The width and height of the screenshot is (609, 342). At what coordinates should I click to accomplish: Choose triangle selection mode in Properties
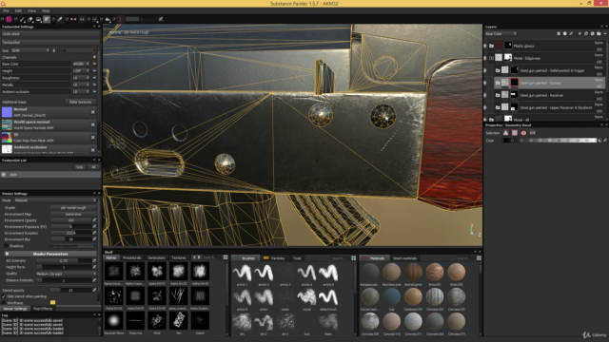coord(505,133)
